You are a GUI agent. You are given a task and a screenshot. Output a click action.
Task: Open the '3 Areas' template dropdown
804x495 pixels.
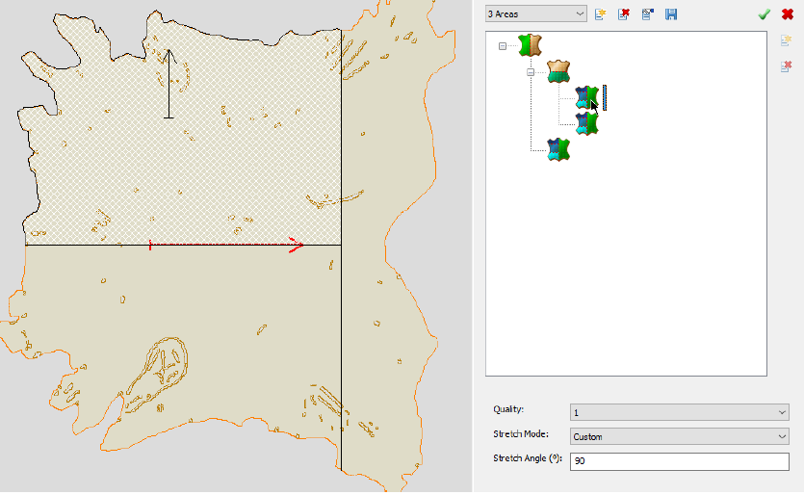tap(535, 13)
